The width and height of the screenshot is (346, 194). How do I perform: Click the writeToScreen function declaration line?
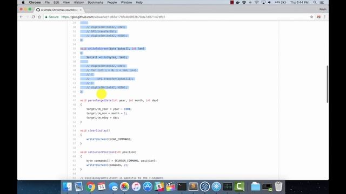click(112, 48)
